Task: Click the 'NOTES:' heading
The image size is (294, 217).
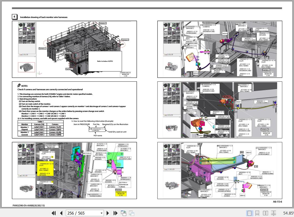Action: point(24,86)
